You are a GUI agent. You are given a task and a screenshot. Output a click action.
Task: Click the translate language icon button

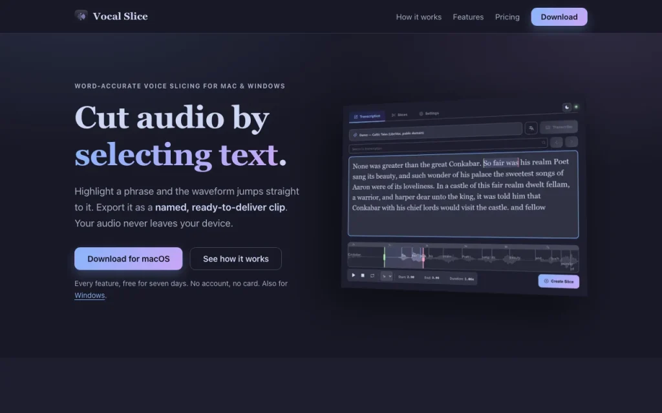pos(531,128)
